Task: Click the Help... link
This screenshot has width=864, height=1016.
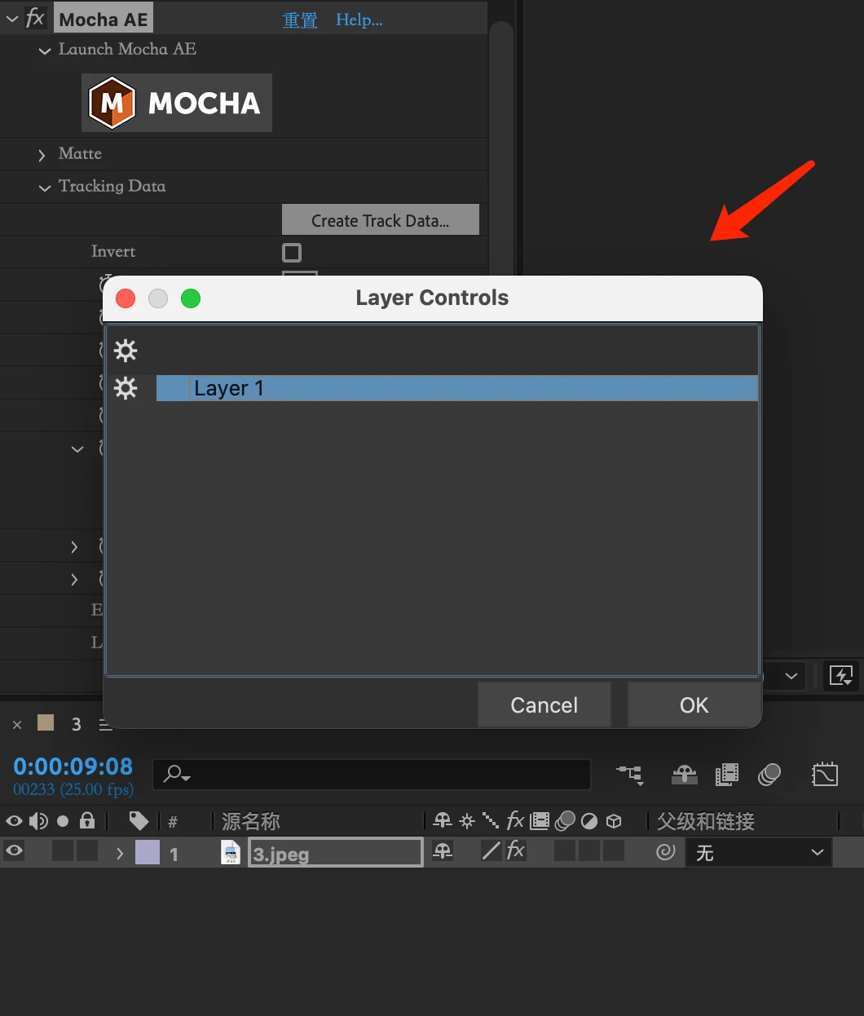Action: (359, 20)
